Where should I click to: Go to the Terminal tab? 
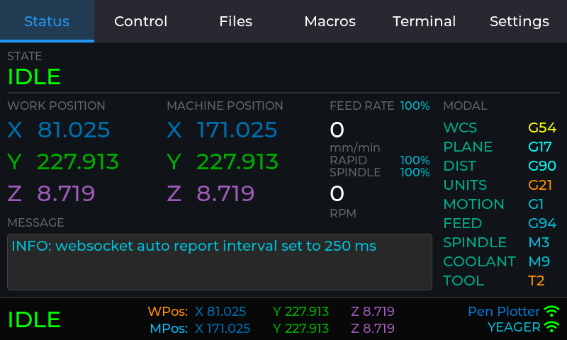tap(424, 21)
